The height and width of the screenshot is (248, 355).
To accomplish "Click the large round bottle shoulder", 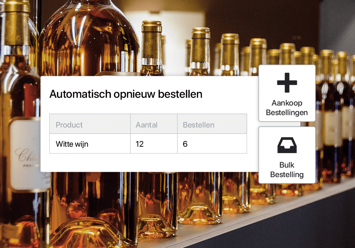I will point(88,38).
